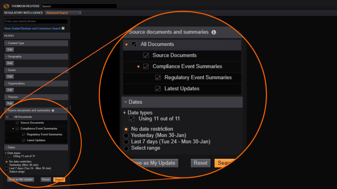Click the REGULATORY INTELLIGENCE product label
Viewport: 337px width, 189px height.
24,13
